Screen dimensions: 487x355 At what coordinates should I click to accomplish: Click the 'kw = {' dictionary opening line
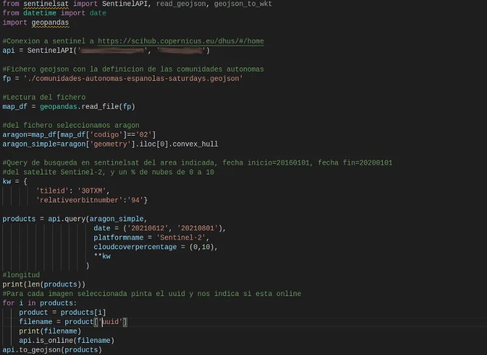[15, 181]
